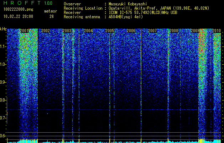224x143 pixels.
Task: Click the 2001 time marker
Action: tap(24, 31)
